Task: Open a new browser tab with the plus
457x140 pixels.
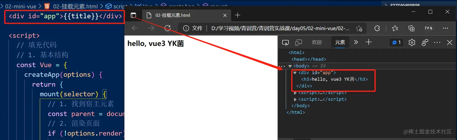Action: (238, 15)
